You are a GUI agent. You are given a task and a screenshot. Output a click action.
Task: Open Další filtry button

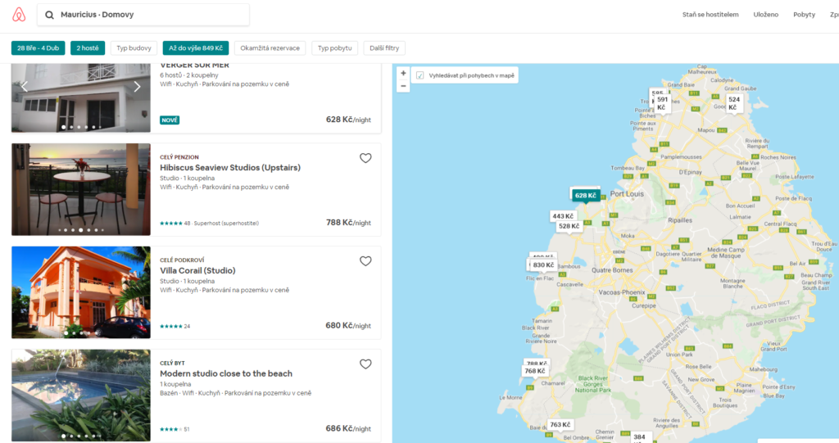point(384,48)
